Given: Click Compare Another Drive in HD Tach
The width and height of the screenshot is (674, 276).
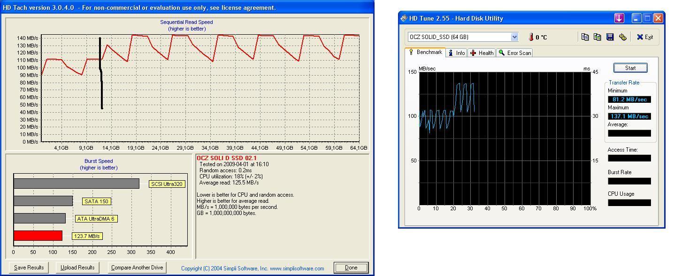Looking at the screenshot, I should click(137, 268).
